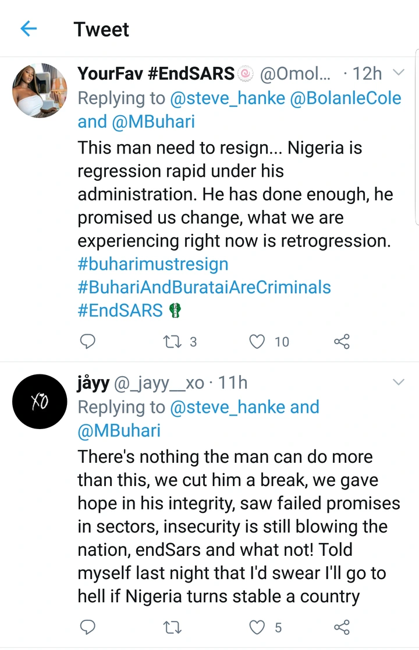This screenshot has height=650, width=419.
Task: Like the tweet with 10 likes
Action: tap(257, 341)
